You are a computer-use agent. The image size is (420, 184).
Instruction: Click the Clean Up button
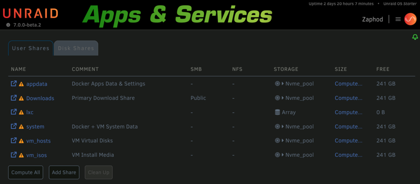click(x=99, y=173)
